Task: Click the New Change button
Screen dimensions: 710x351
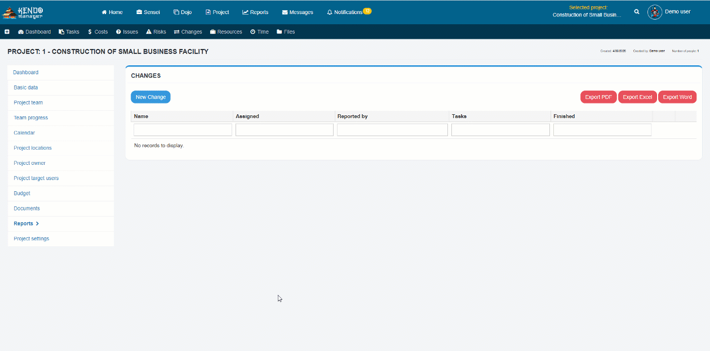Action: [150, 97]
